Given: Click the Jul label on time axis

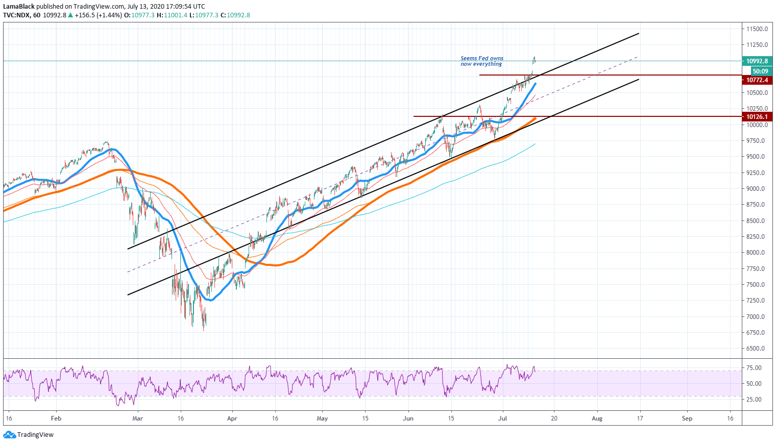Looking at the screenshot, I should 503,418.
